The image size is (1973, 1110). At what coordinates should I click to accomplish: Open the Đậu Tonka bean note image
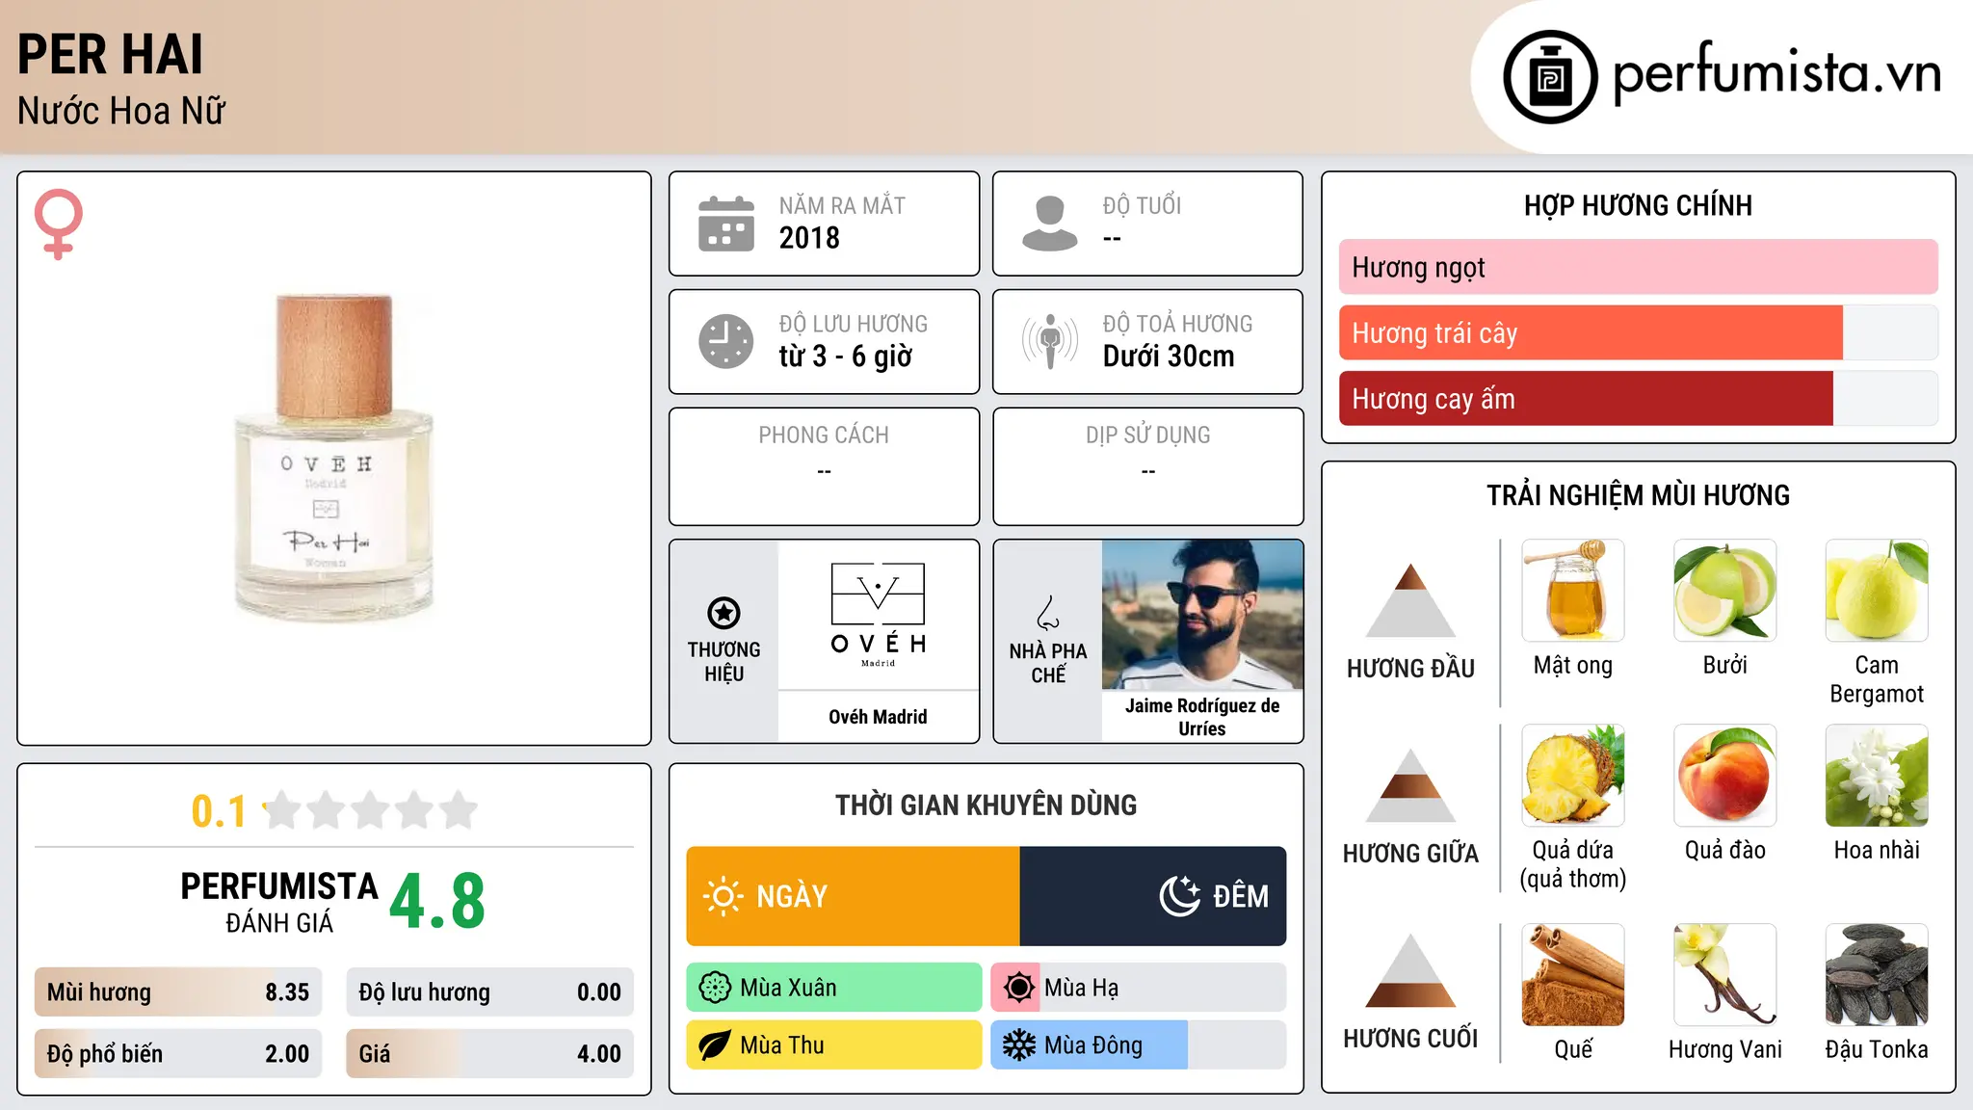[1877, 975]
